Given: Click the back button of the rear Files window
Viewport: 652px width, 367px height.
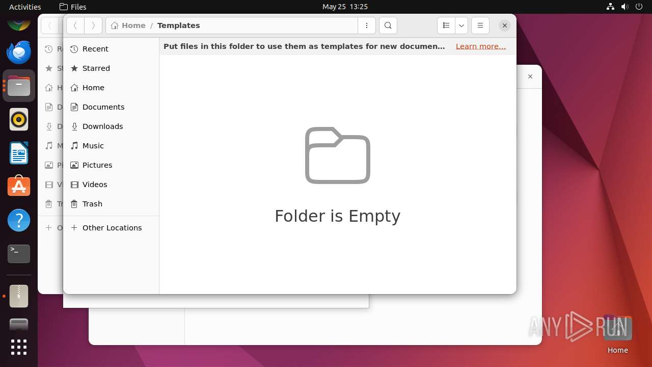Looking at the screenshot, I should tap(50, 25).
